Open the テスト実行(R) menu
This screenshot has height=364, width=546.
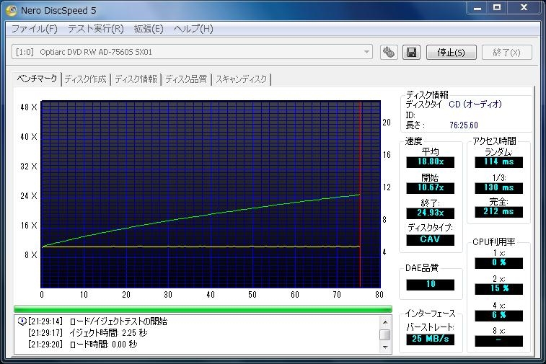click(95, 29)
